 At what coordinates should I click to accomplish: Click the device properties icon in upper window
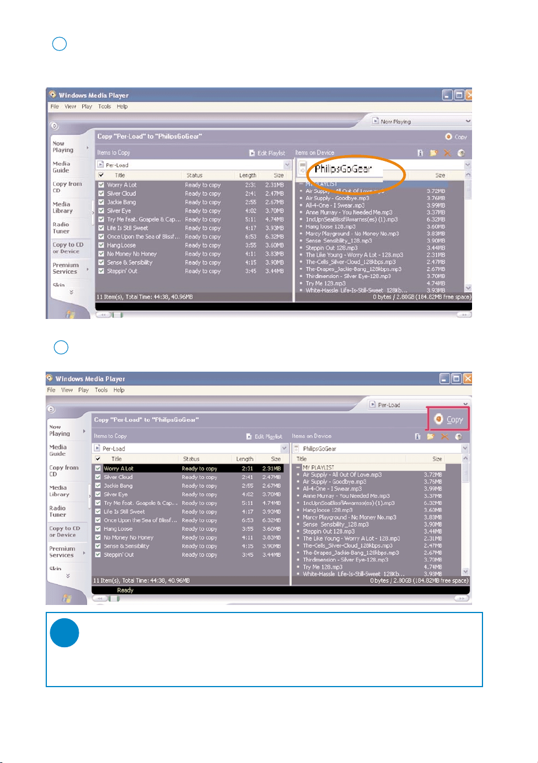tap(420, 153)
